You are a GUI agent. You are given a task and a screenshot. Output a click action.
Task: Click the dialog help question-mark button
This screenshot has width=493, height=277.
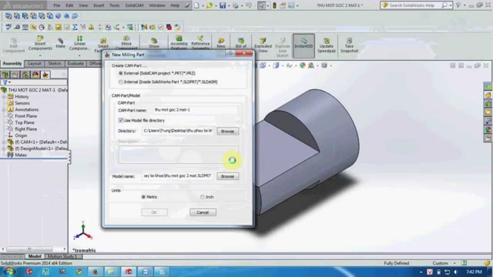[x=231, y=53]
